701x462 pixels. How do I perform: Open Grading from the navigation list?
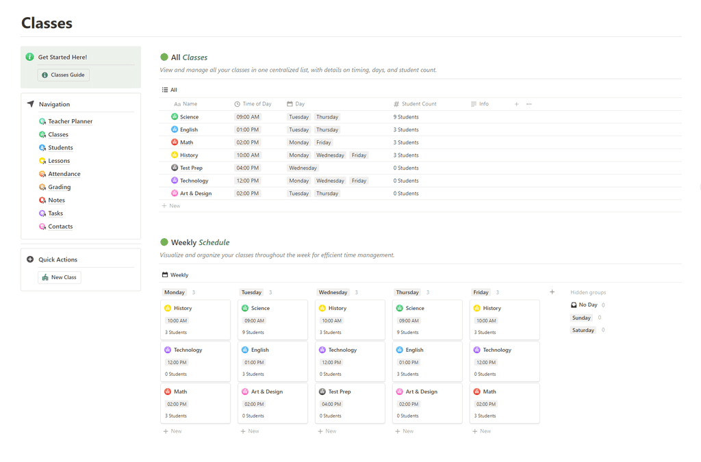(59, 187)
